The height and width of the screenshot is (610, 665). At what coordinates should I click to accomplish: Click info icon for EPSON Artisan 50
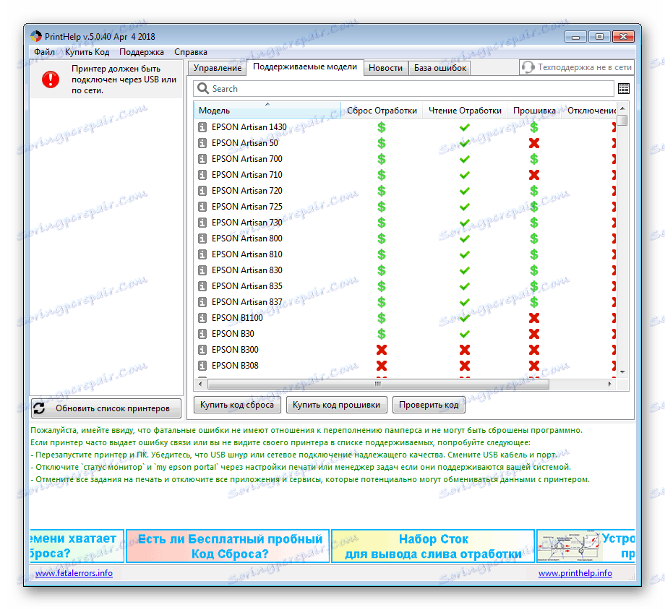[202, 143]
